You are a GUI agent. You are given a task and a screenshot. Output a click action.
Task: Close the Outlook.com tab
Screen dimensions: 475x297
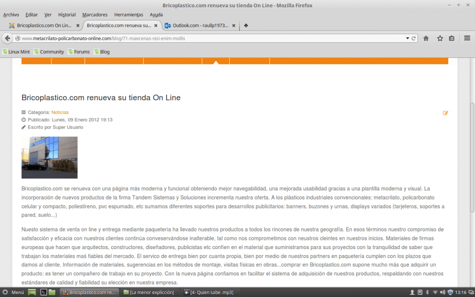click(x=234, y=26)
